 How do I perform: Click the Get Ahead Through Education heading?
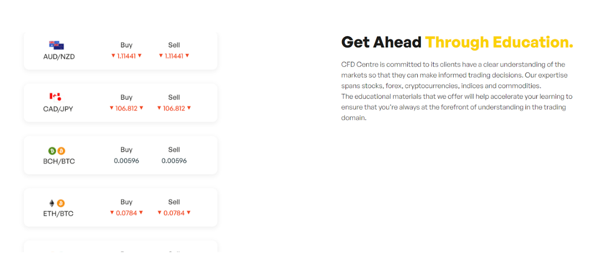[x=457, y=42]
